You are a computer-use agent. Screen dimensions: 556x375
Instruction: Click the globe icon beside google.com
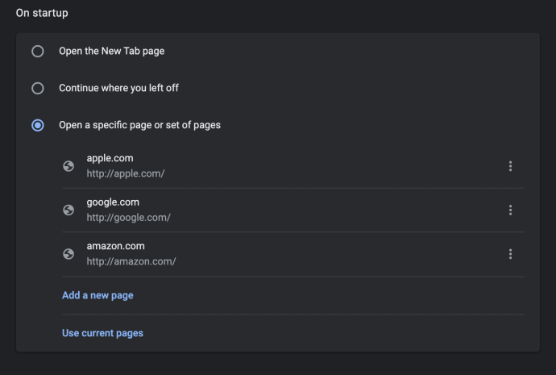[x=68, y=210]
